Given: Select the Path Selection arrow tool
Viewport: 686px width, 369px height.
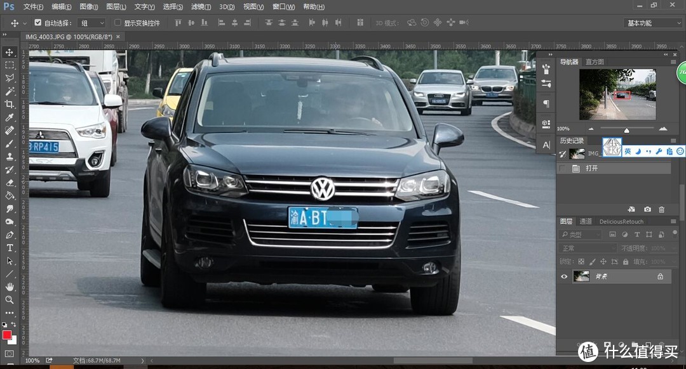Looking at the screenshot, I should pos(9,261).
